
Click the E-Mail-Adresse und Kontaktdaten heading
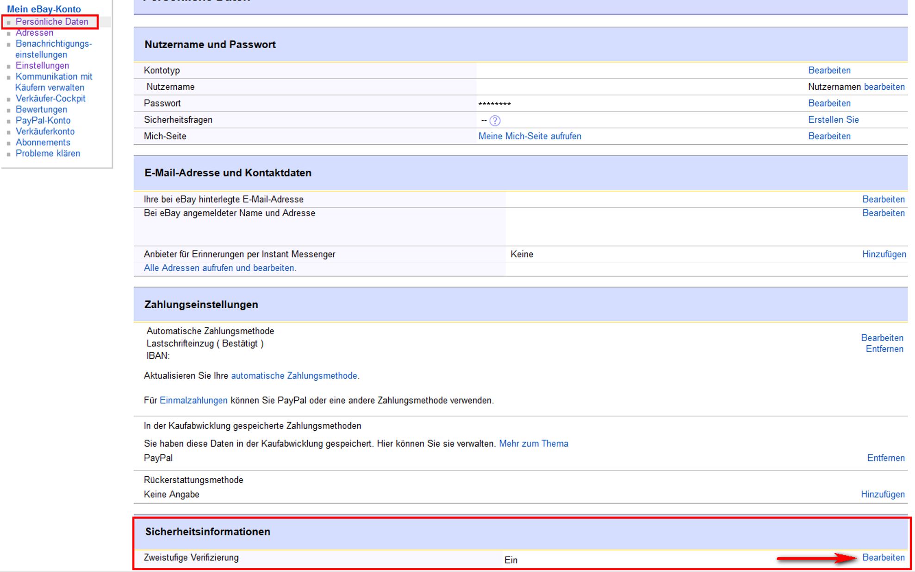pos(228,173)
